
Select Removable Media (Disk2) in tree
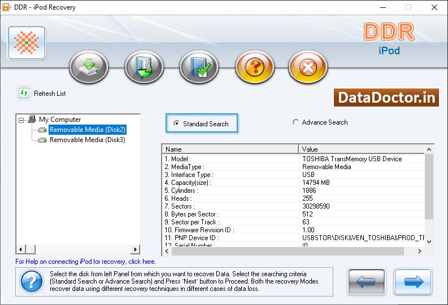(x=88, y=130)
